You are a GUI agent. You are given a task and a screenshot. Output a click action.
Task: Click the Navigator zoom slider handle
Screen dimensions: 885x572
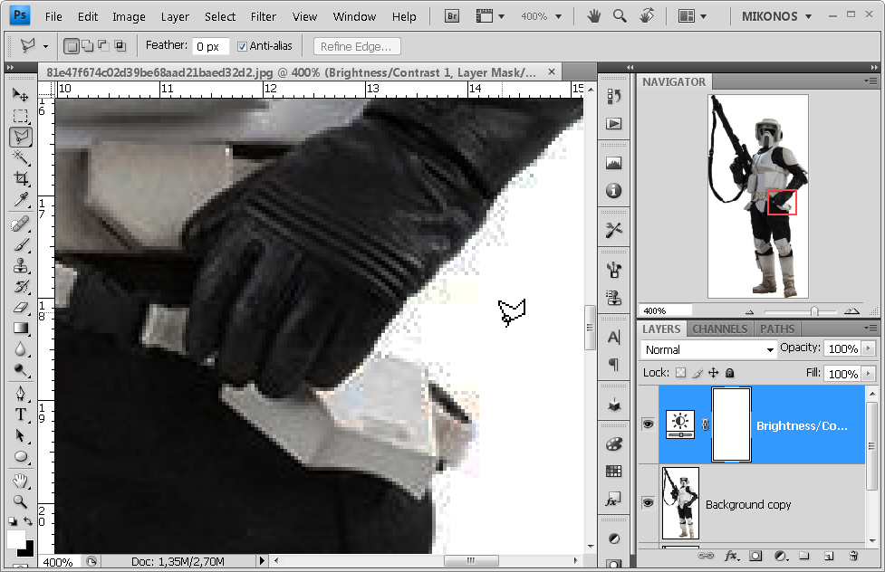[814, 311]
